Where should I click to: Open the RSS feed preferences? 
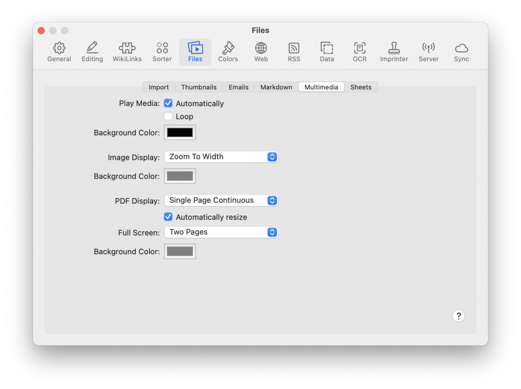pyautogui.click(x=294, y=52)
